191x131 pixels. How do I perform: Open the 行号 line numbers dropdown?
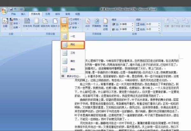pyautogui.click(x=74, y=23)
